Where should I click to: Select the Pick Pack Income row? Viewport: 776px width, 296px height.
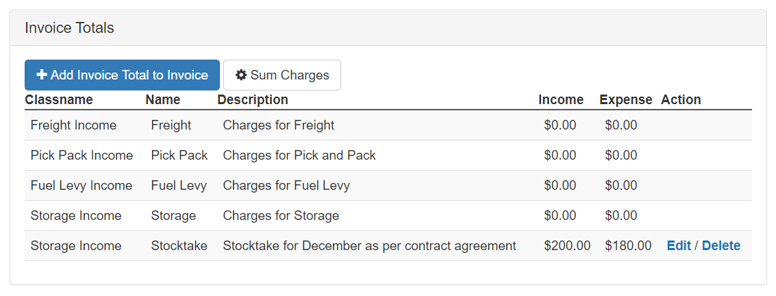[x=82, y=156]
